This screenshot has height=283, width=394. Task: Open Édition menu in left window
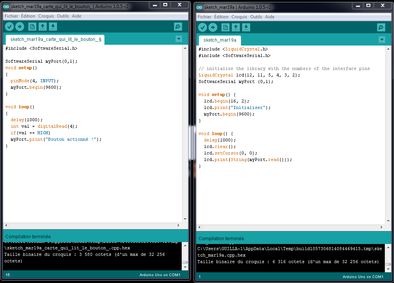point(28,16)
